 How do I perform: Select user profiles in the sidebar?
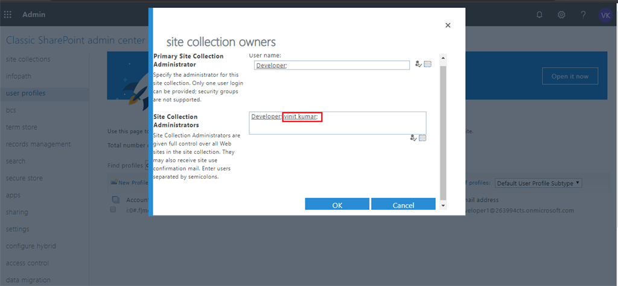25,93
